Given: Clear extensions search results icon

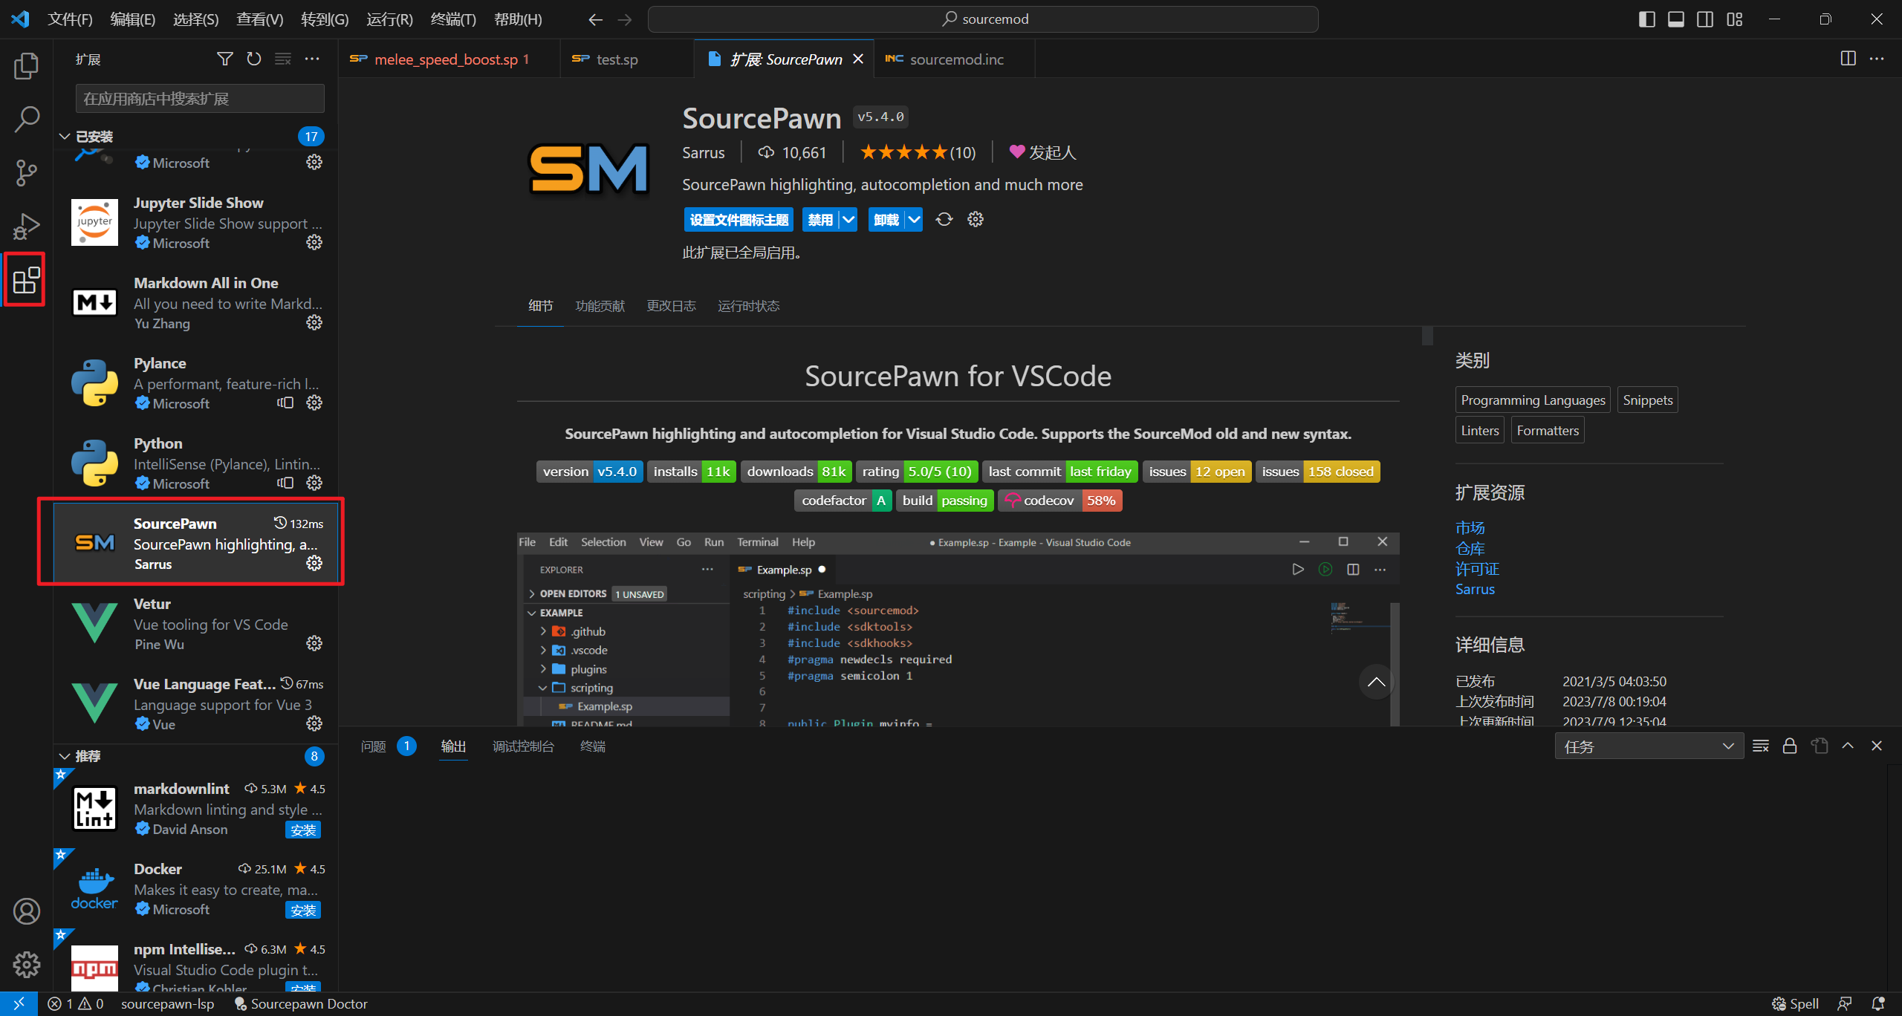Looking at the screenshot, I should point(283,59).
